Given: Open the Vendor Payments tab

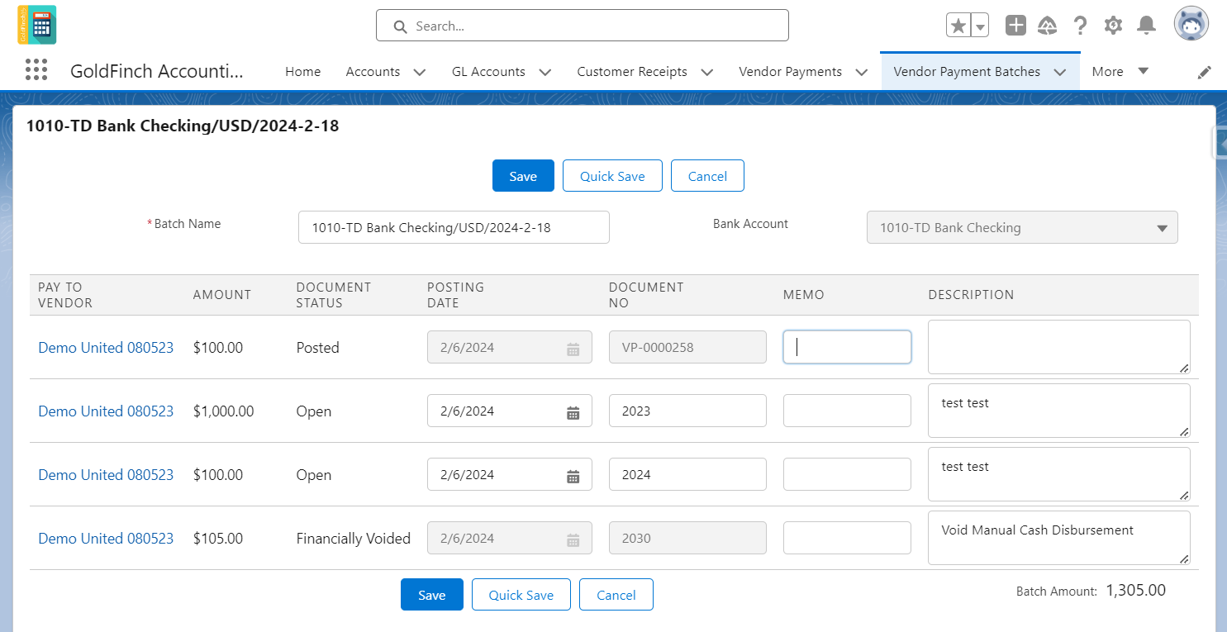Looking at the screenshot, I should 790,72.
